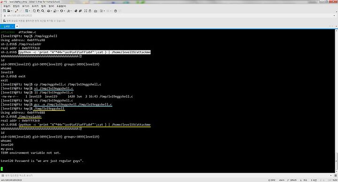Viewport: 338px width, 182px height.
Task: Click the keyboard mapping toolbar icon
Action: click(x=95, y=11)
